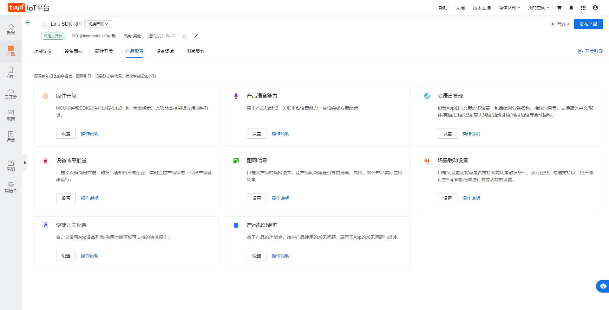Click 设置 for 产品语音能力
The width and height of the screenshot is (609, 310).
click(x=257, y=134)
